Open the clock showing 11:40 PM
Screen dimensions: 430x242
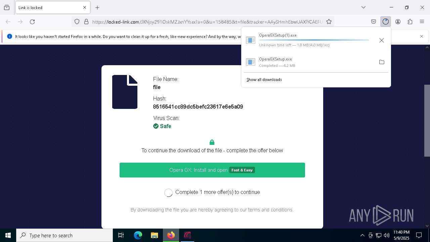pos(401,235)
